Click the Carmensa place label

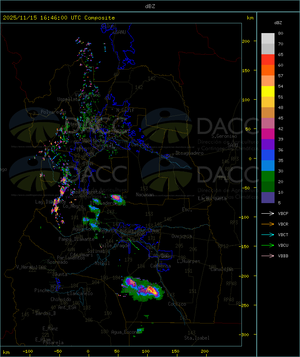pyautogui.click(x=160, y=266)
